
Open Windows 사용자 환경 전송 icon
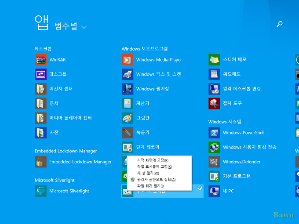tap(214, 147)
